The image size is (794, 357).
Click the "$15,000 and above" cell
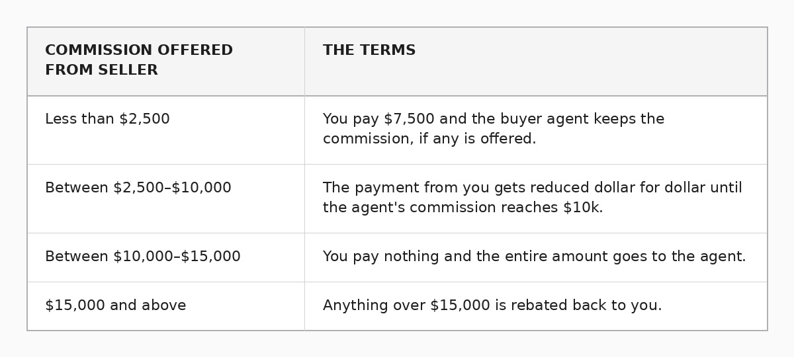[x=116, y=306]
